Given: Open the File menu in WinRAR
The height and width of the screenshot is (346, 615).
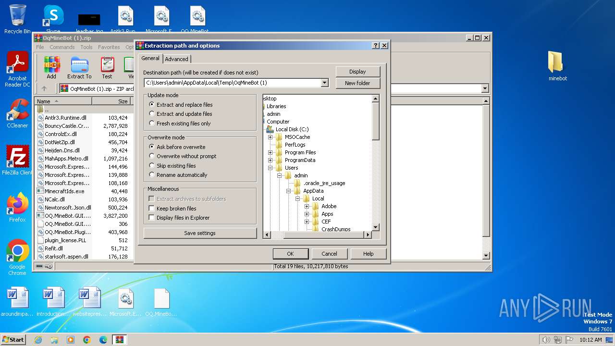Looking at the screenshot, I should click(40, 47).
